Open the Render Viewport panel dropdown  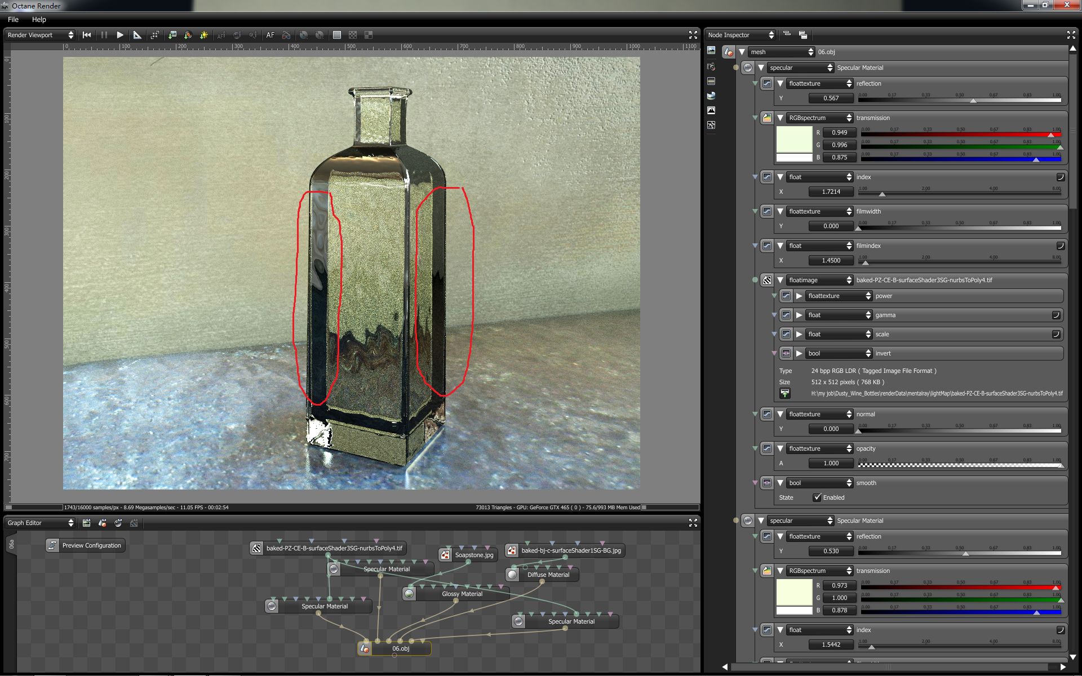(x=40, y=35)
